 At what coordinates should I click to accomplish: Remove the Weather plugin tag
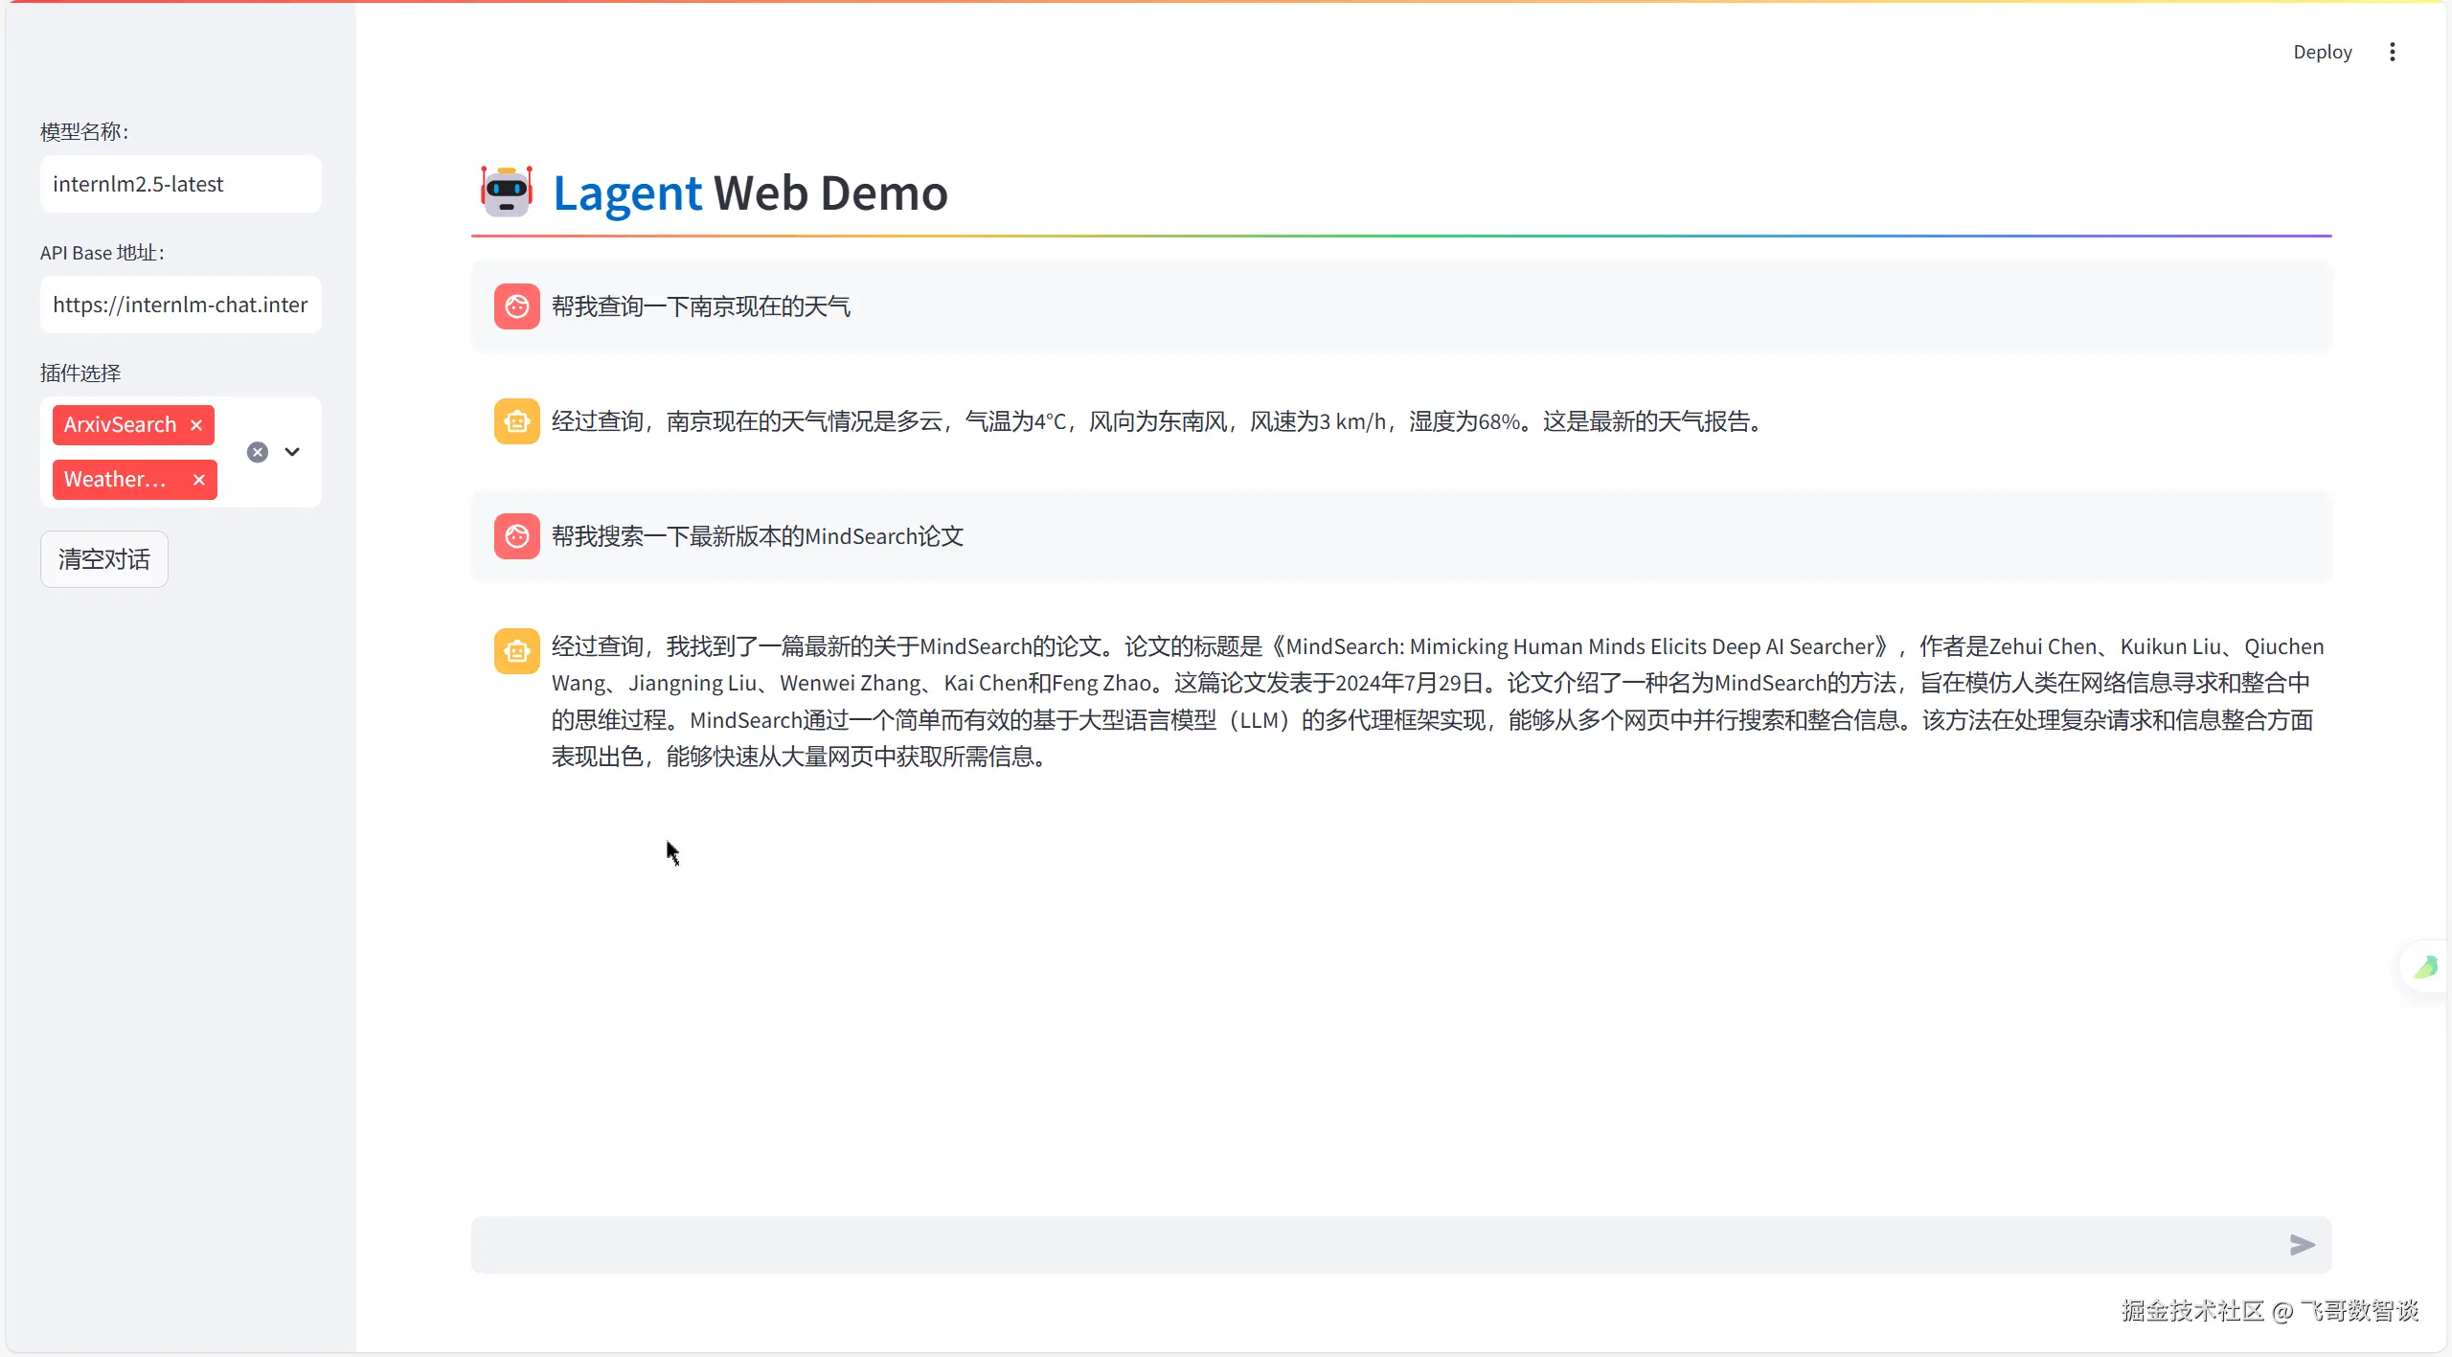[199, 480]
